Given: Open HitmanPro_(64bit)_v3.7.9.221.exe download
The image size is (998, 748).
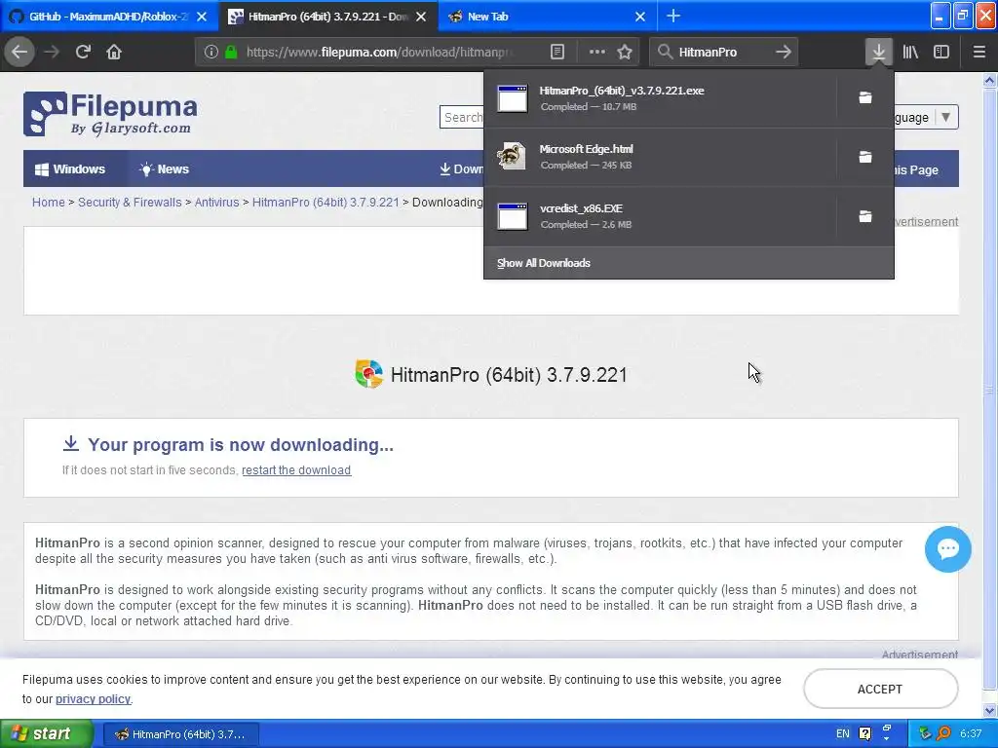Looking at the screenshot, I should [660, 98].
